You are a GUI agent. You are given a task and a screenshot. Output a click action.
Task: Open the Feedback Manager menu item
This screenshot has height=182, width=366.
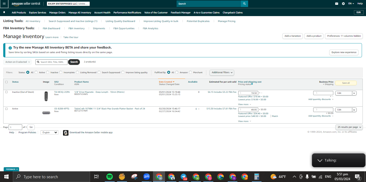[x=181, y=13]
